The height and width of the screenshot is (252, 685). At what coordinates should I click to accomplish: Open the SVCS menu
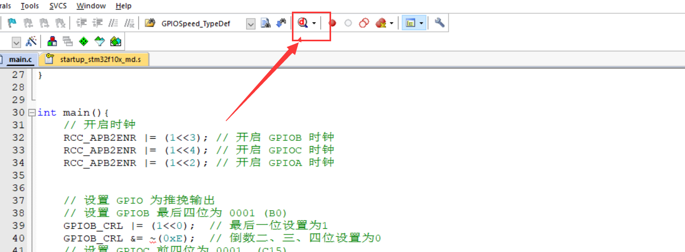tap(58, 6)
